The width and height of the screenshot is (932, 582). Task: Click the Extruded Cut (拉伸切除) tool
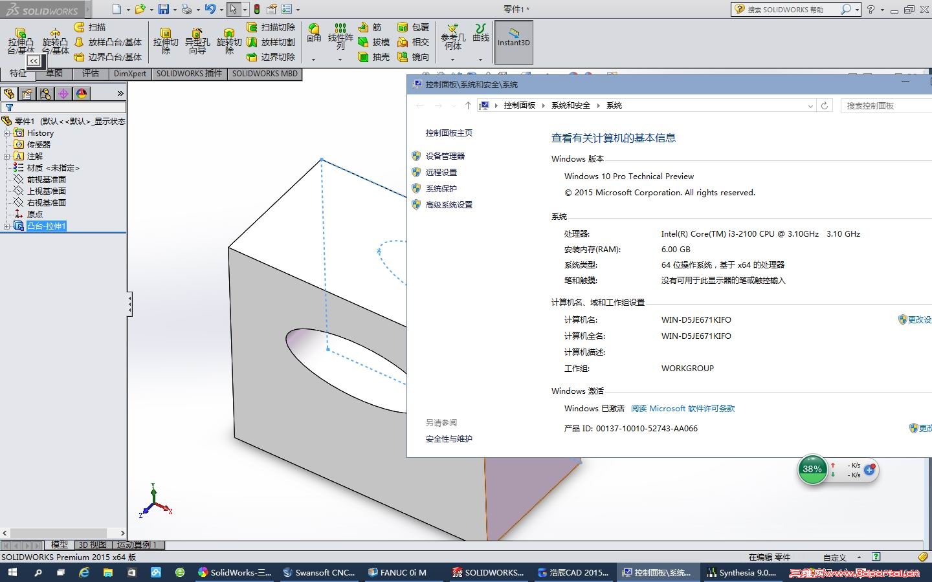pos(166,41)
